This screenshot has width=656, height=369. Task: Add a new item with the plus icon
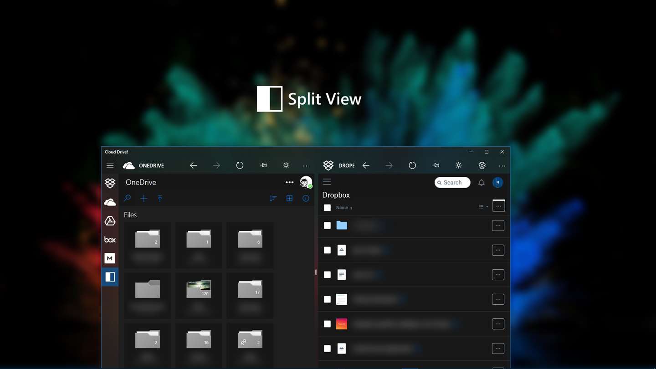pyautogui.click(x=143, y=198)
